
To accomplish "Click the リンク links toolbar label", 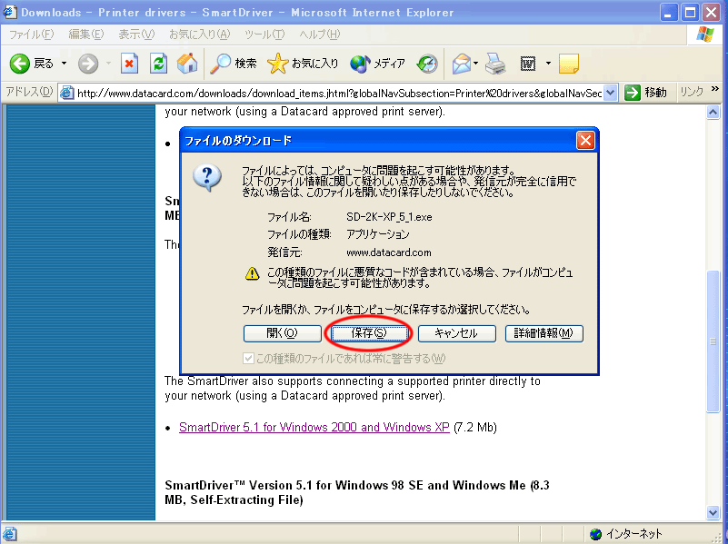I will coord(692,92).
